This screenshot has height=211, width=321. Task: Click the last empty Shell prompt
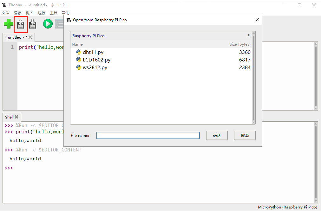click(x=9, y=168)
